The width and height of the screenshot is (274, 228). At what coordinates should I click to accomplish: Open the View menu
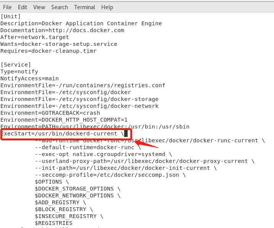[39, 7]
